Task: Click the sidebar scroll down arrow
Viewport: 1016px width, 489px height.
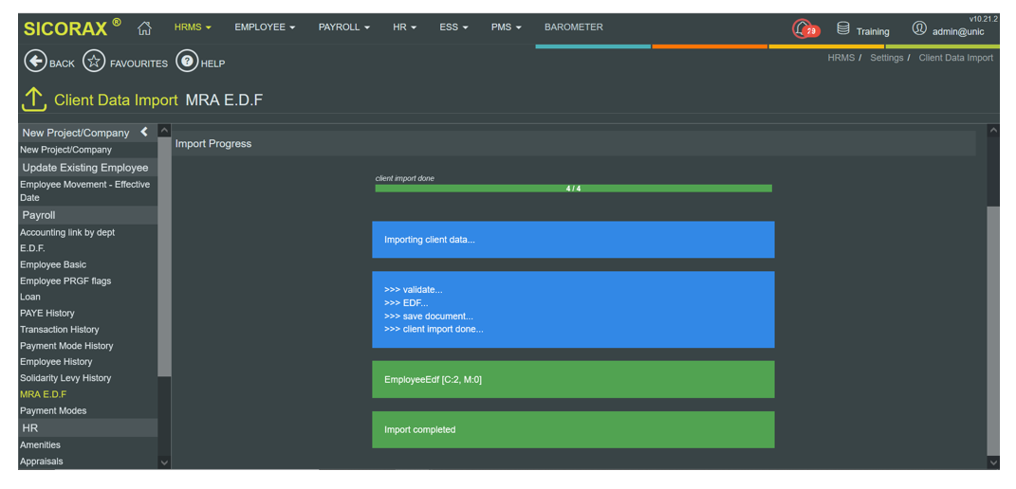Action: click(164, 462)
